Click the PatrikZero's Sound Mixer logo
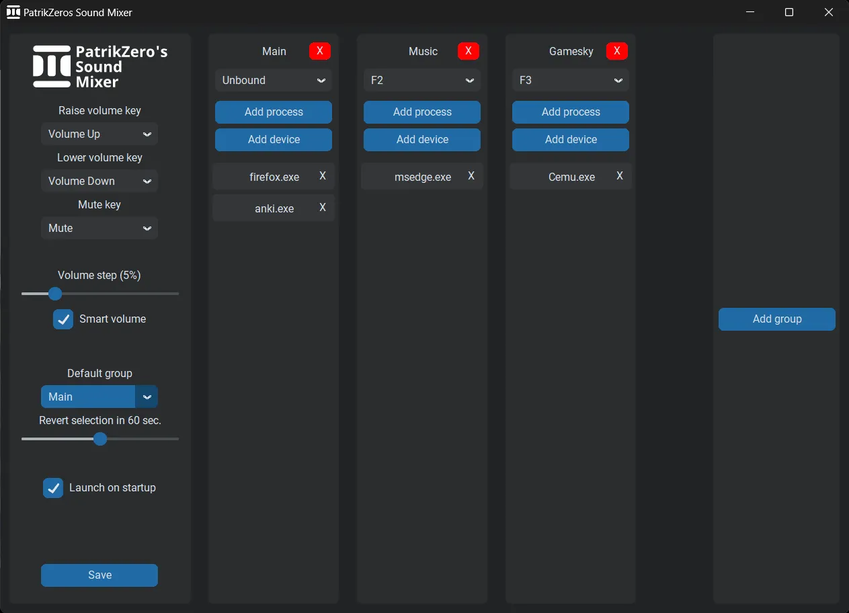Image resolution: width=849 pixels, height=613 pixels. click(x=99, y=67)
